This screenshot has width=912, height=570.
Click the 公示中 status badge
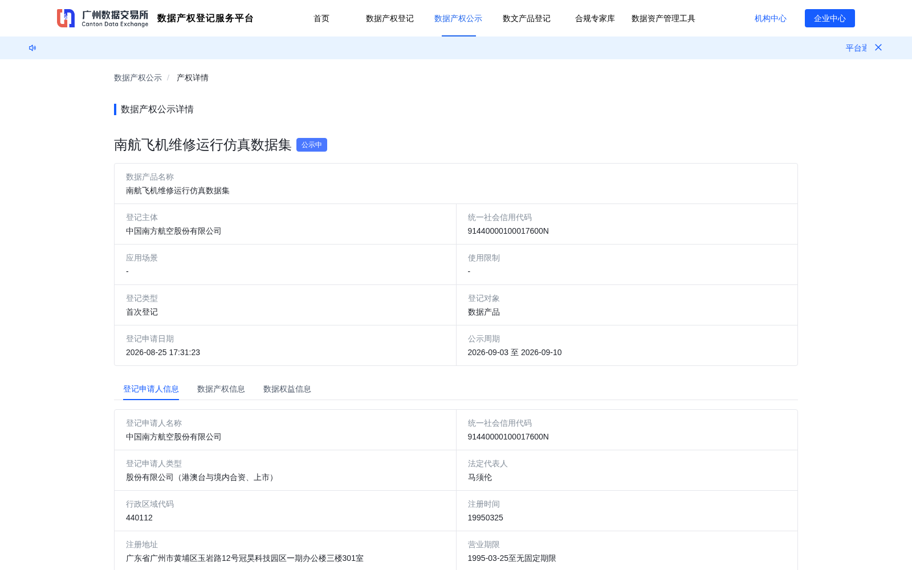coord(312,145)
